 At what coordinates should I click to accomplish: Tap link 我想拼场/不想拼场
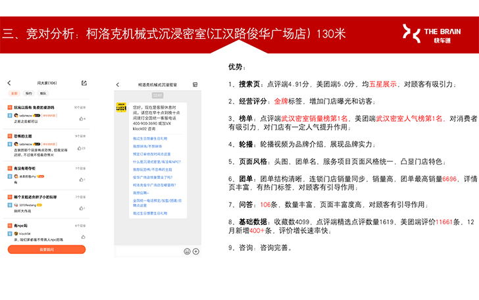coord(147,146)
